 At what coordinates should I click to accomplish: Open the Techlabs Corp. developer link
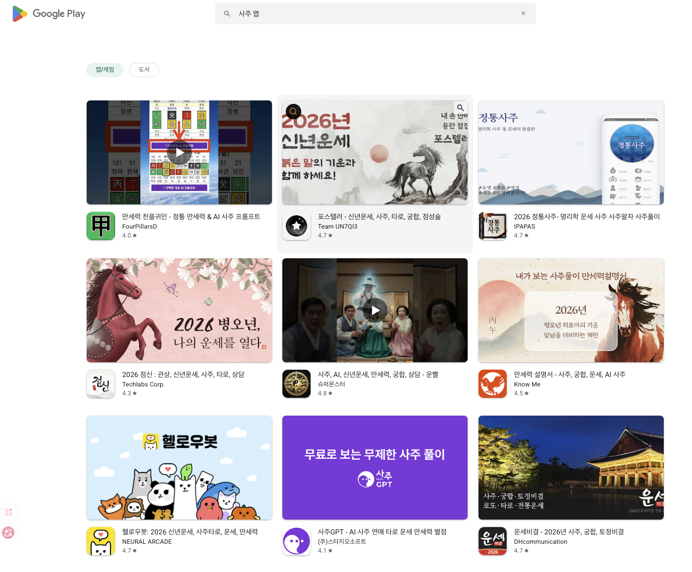[143, 384]
